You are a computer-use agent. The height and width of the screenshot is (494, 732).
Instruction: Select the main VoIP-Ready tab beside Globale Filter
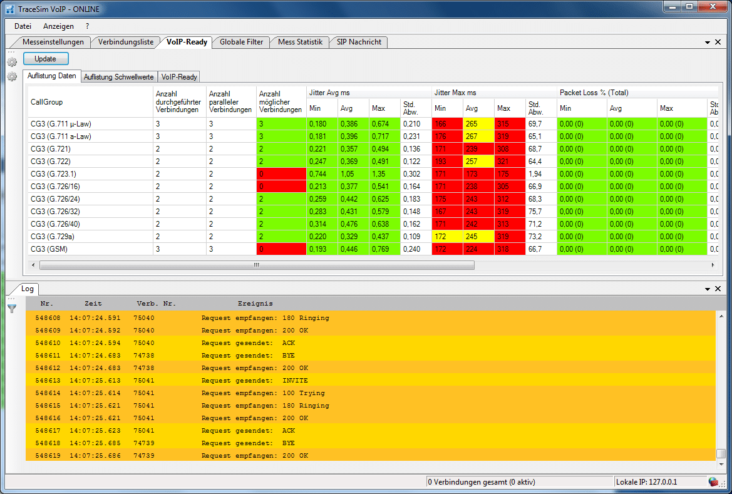coord(187,42)
